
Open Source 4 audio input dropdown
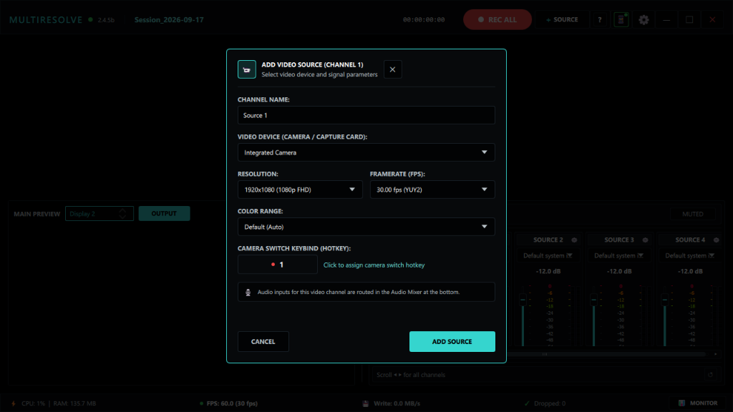coord(690,255)
